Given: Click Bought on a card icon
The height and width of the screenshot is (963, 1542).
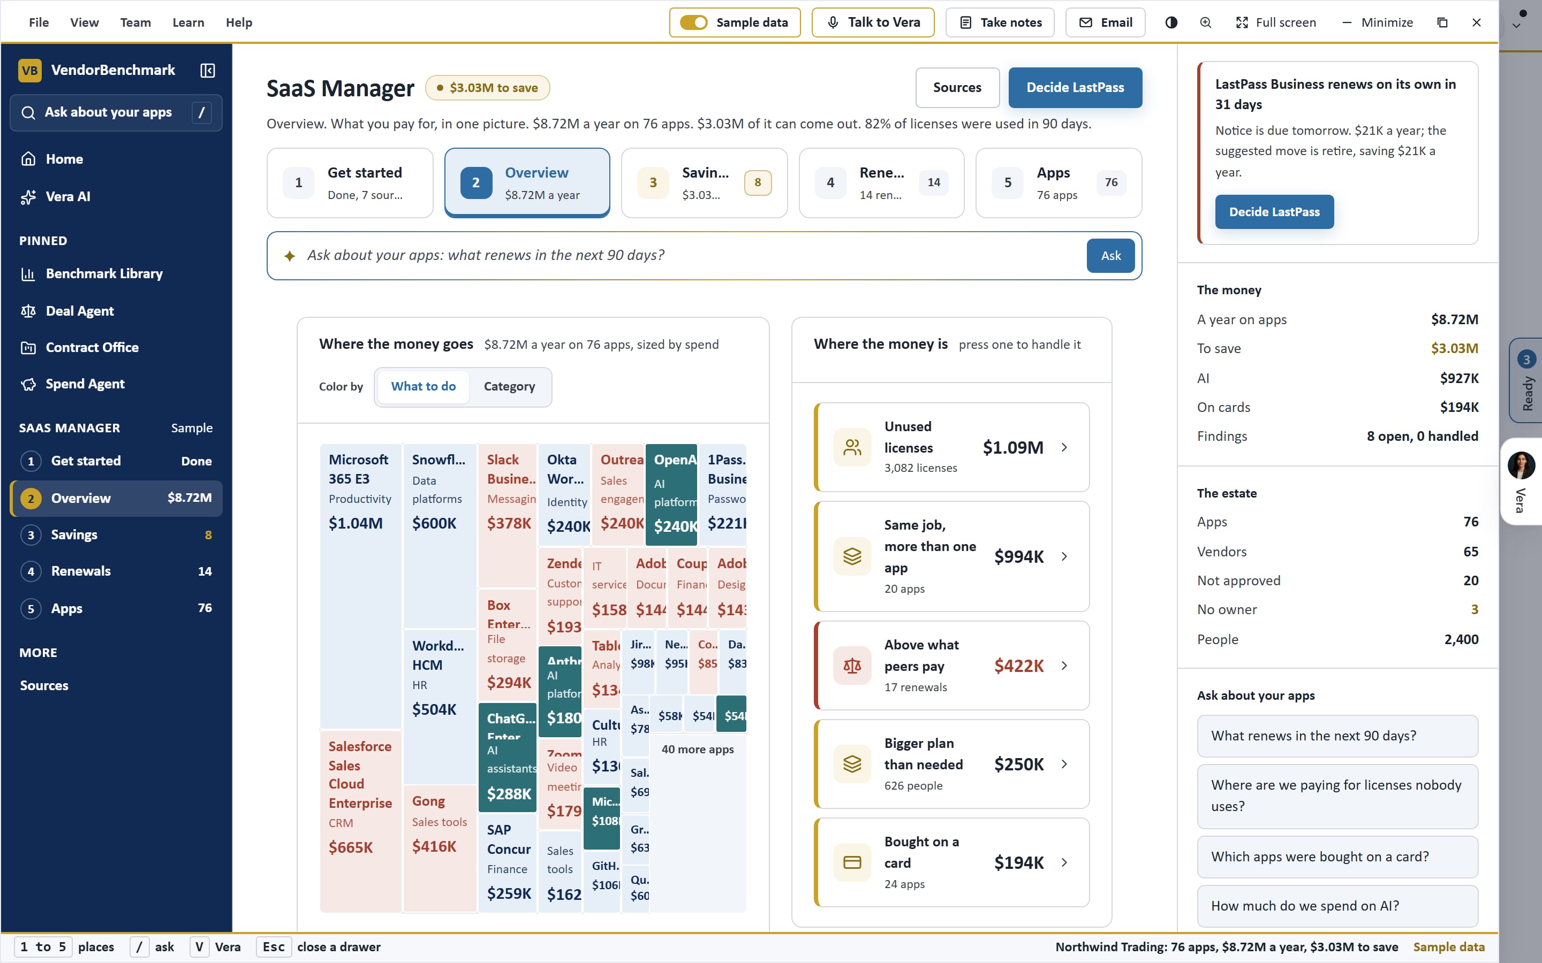Looking at the screenshot, I should (x=852, y=862).
